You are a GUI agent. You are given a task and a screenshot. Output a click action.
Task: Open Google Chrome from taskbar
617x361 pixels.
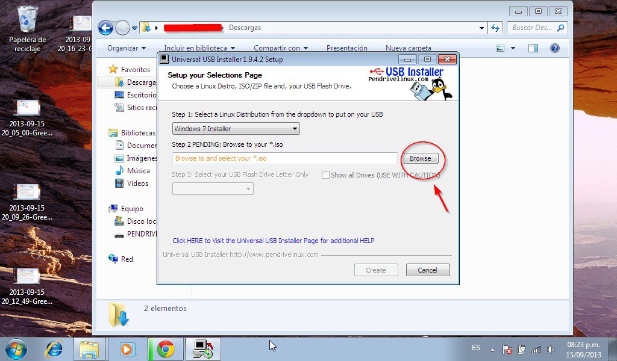coord(166,348)
